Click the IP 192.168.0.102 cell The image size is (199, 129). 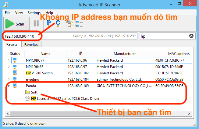[x=78, y=73]
